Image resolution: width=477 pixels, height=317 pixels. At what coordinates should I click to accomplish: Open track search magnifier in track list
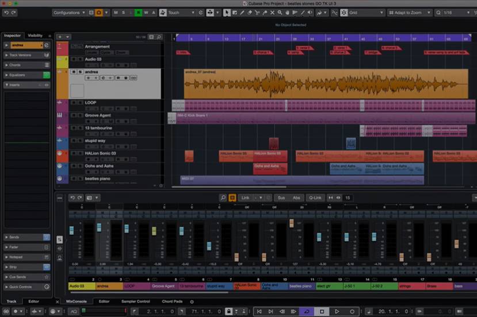click(159, 37)
